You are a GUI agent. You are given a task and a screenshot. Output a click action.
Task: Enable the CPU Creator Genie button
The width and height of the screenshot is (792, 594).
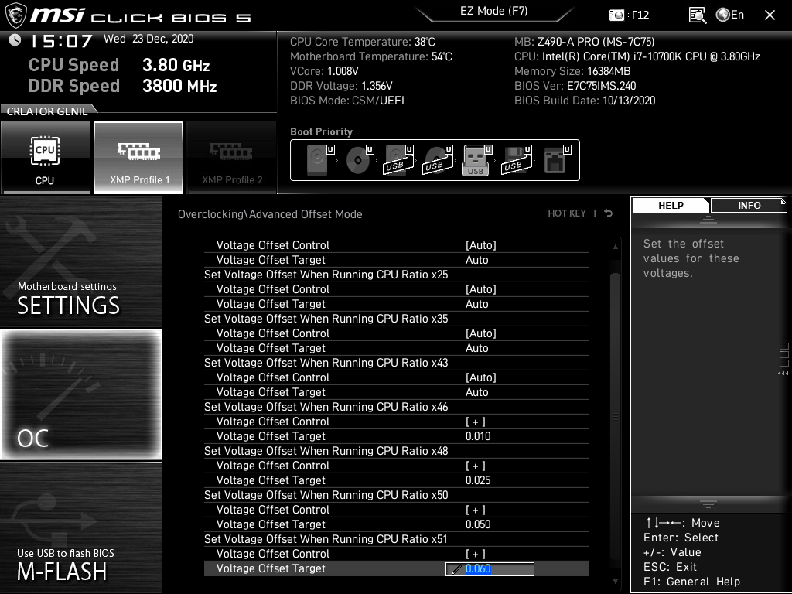tap(46, 157)
